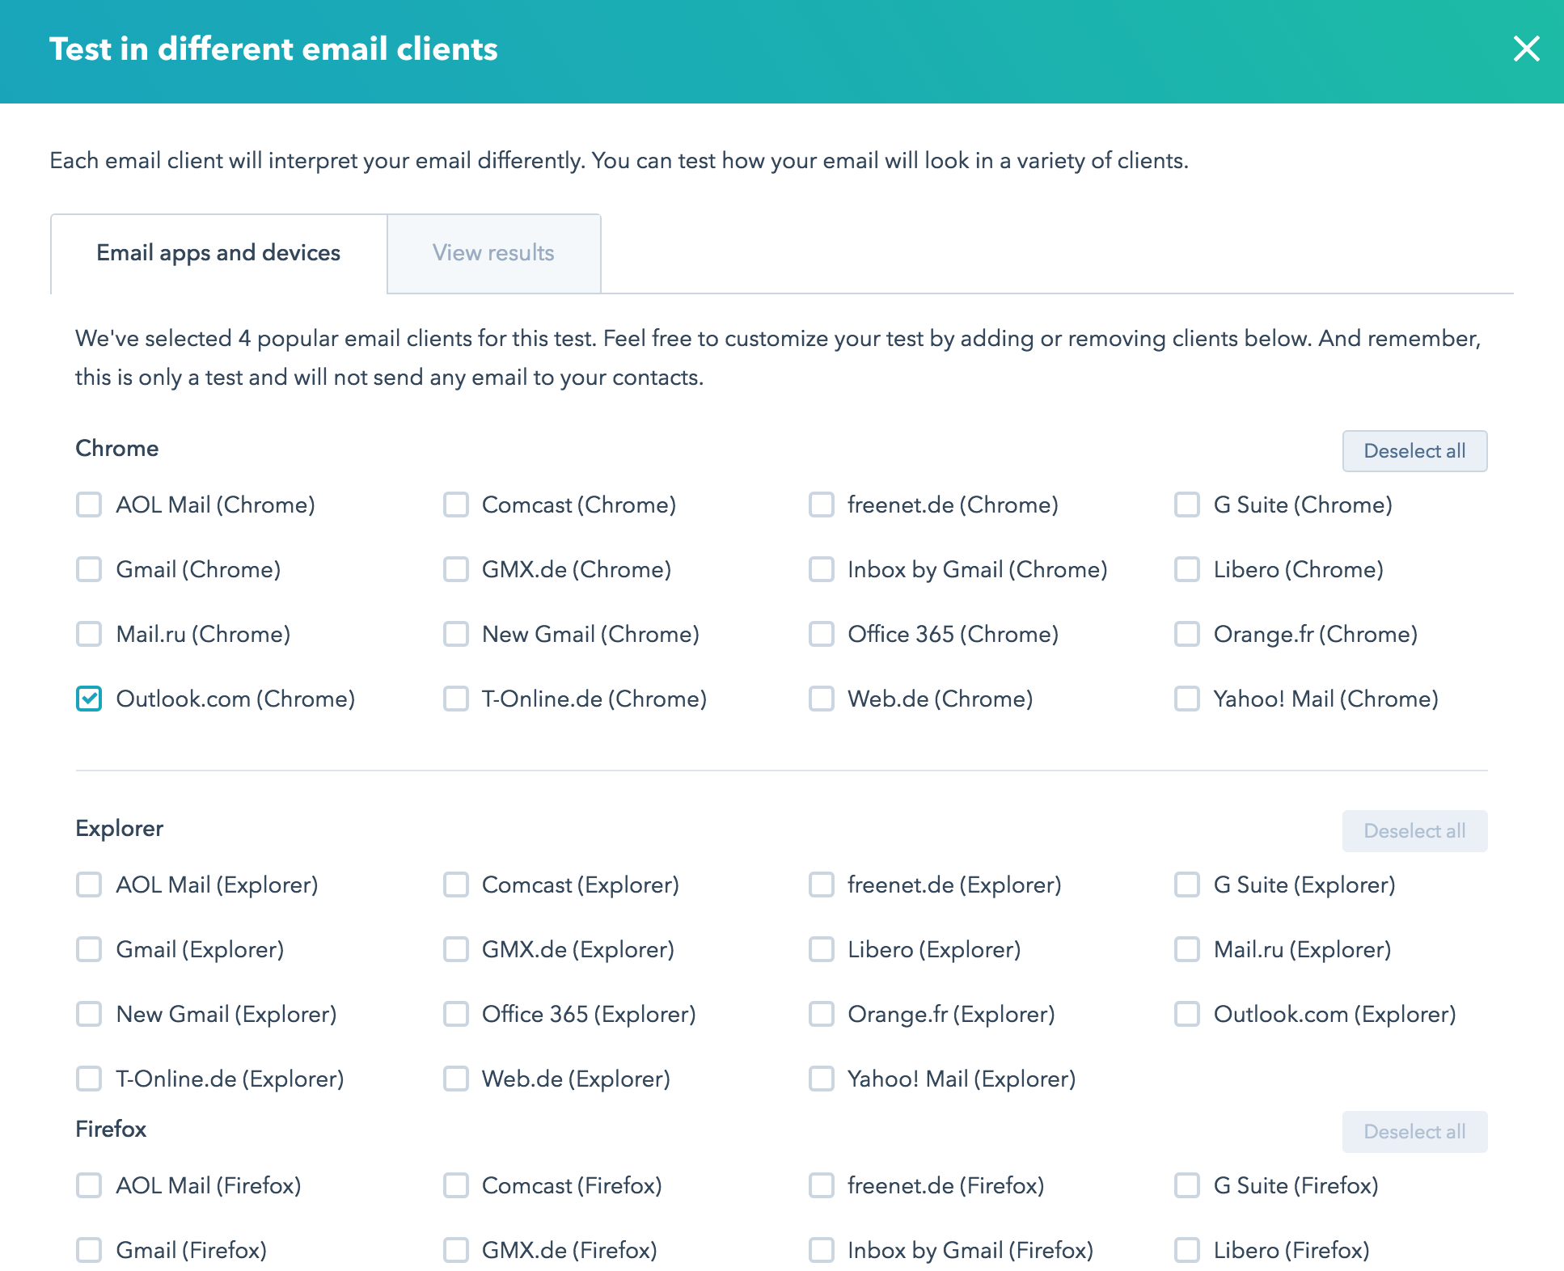Tick freenet.de (Chrome) checkbox
1564x1271 pixels.
pos(822,505)
